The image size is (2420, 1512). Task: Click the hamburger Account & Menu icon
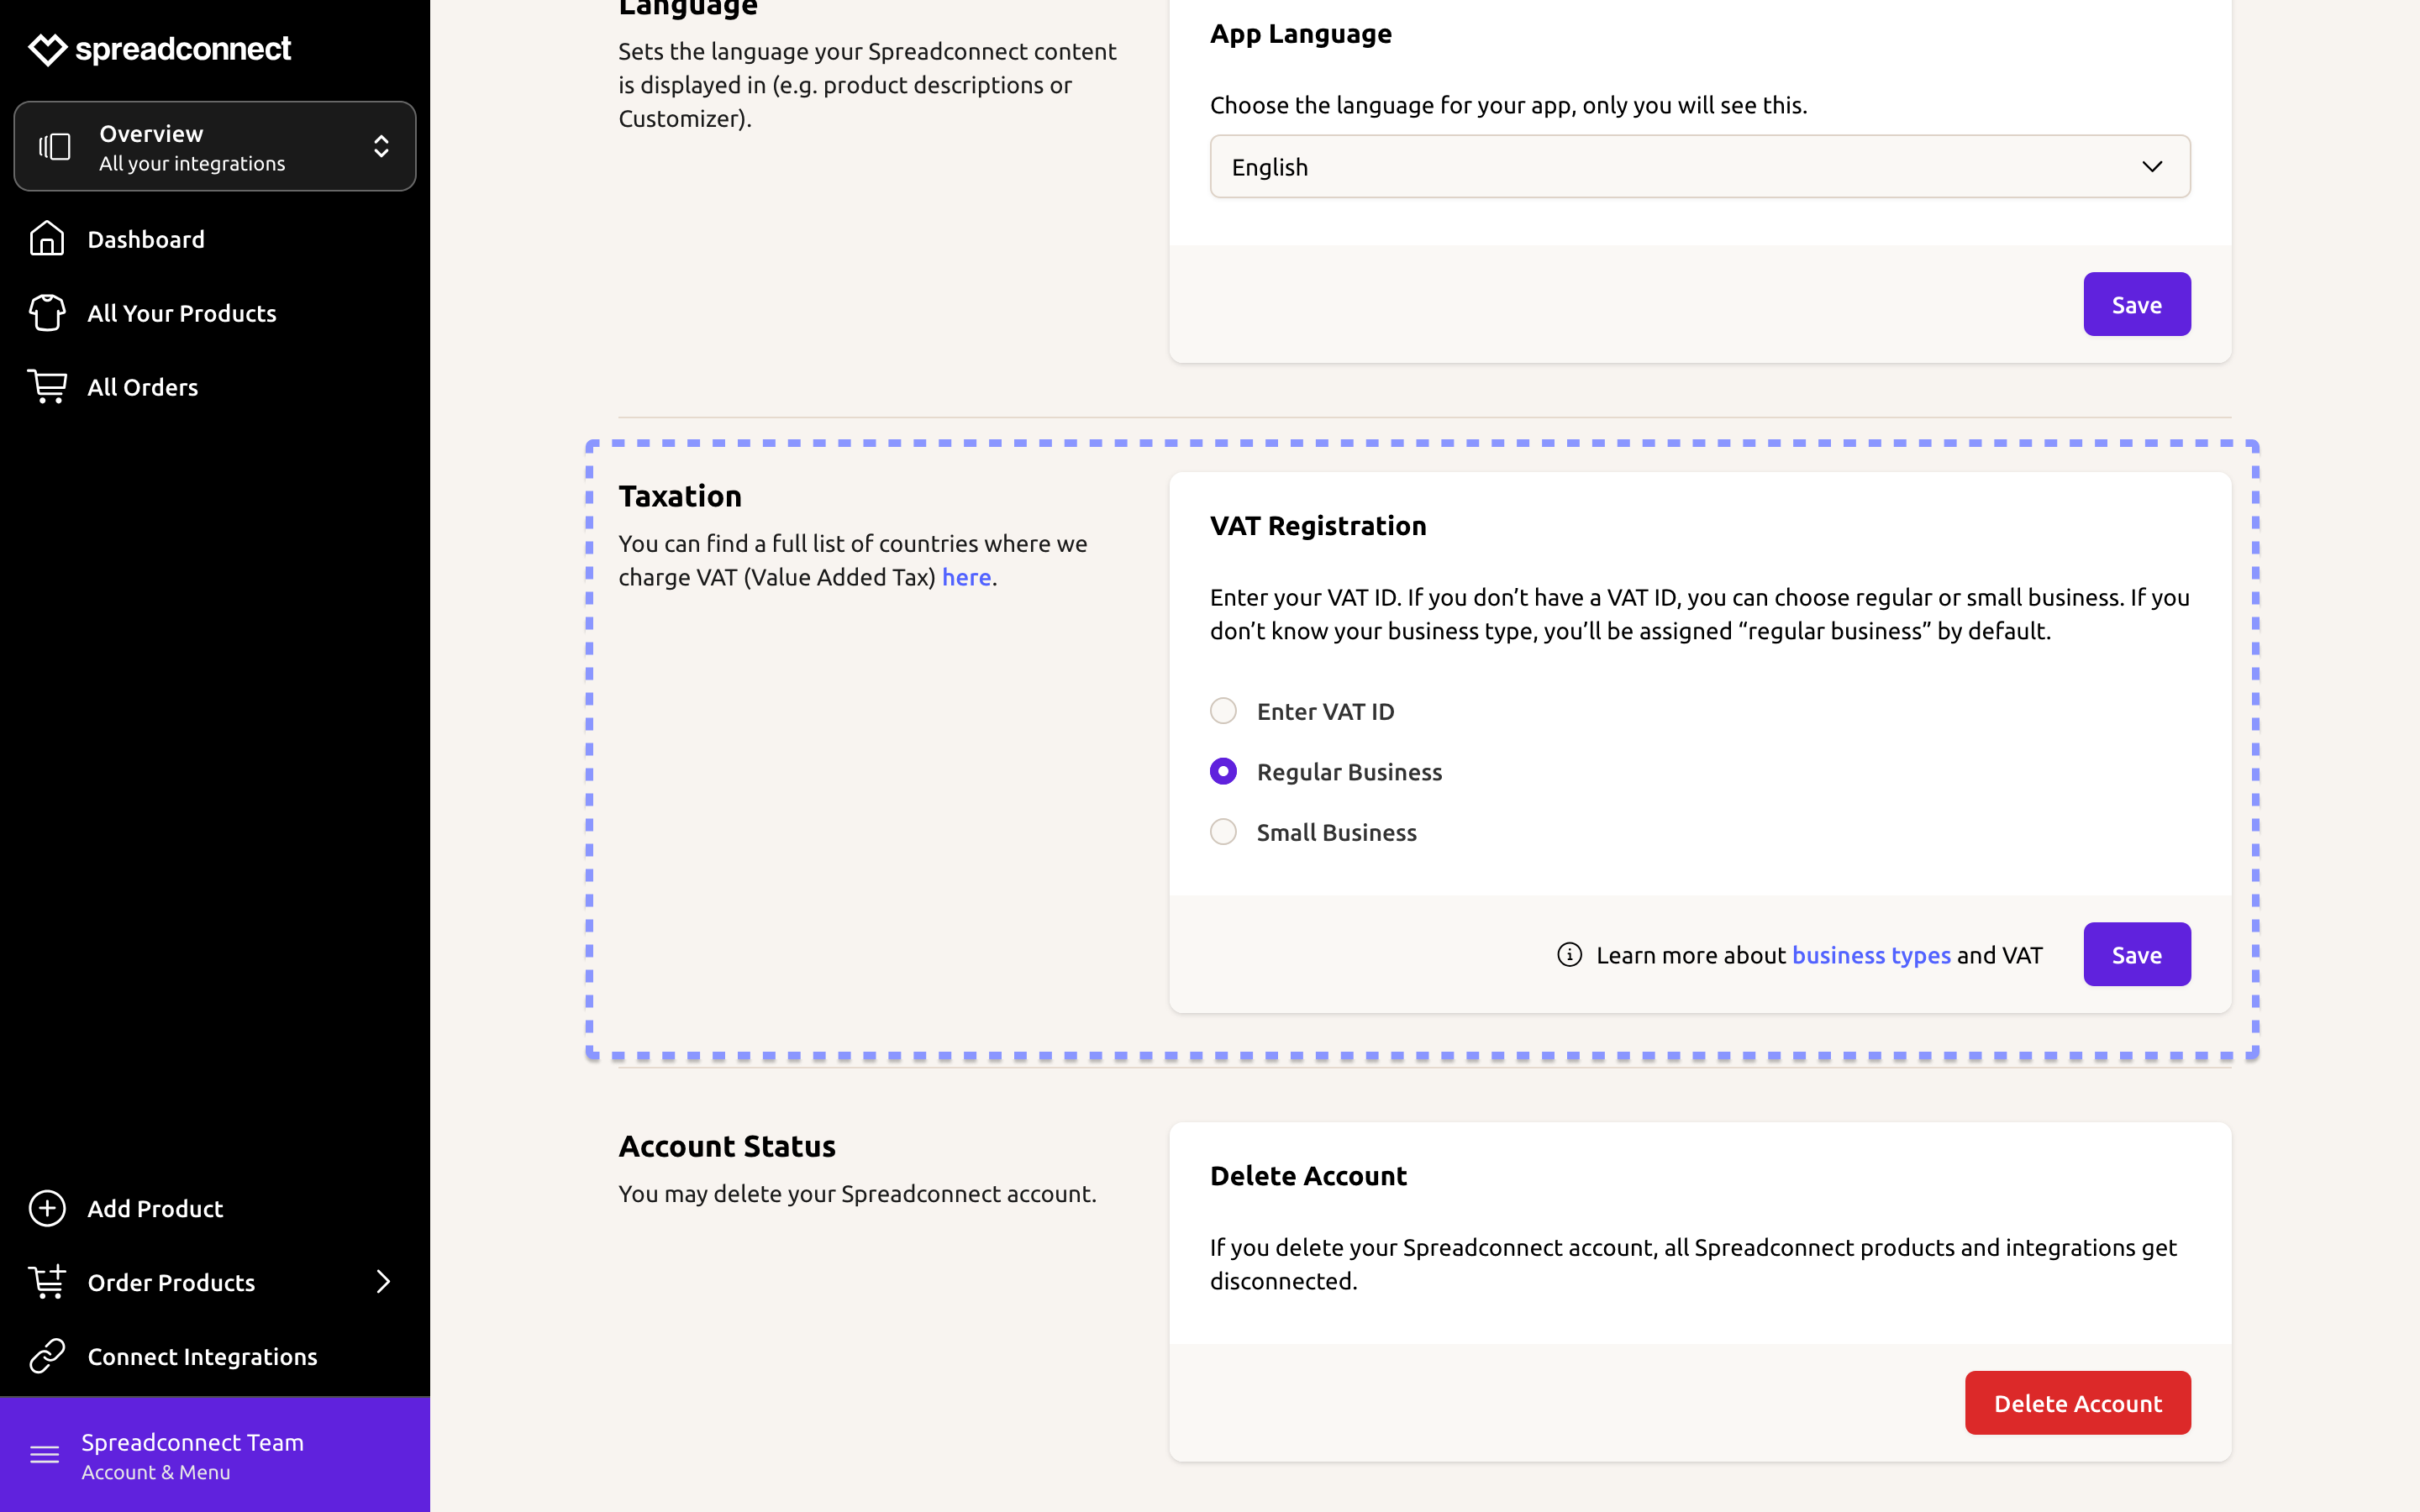click(x=45, y=1455)
